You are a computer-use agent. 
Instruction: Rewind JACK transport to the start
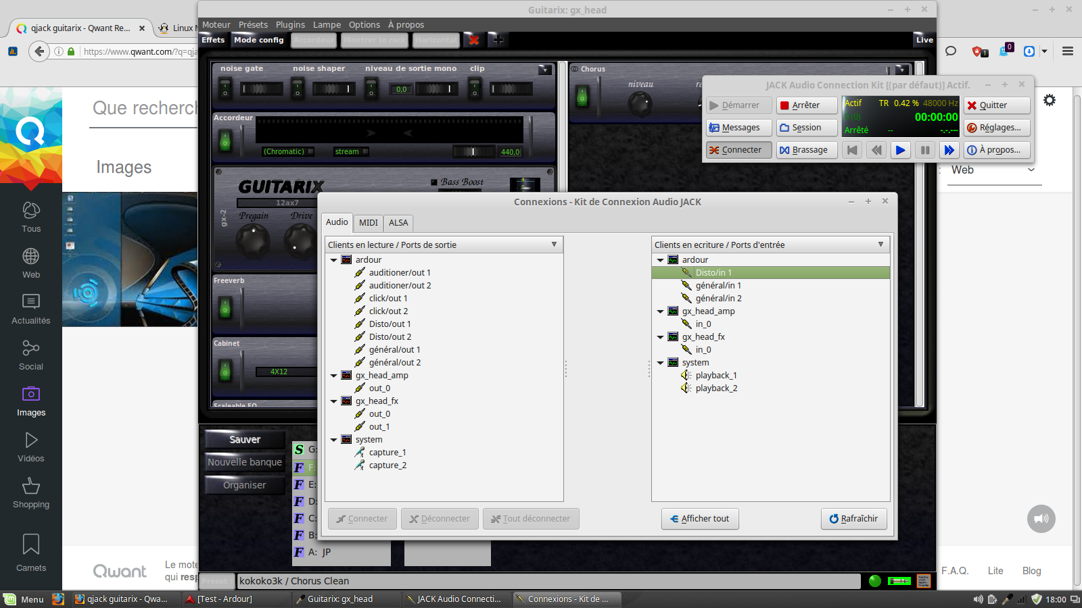852,150
